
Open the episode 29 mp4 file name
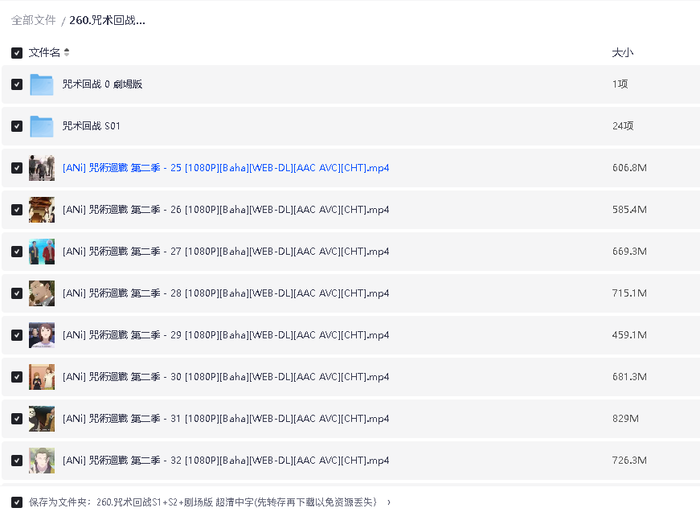pos(226,335)
